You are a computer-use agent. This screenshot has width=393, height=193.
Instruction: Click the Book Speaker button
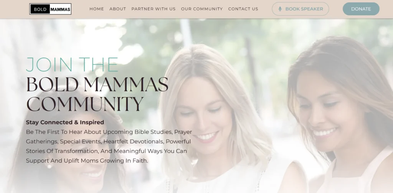tap(300, 9)
